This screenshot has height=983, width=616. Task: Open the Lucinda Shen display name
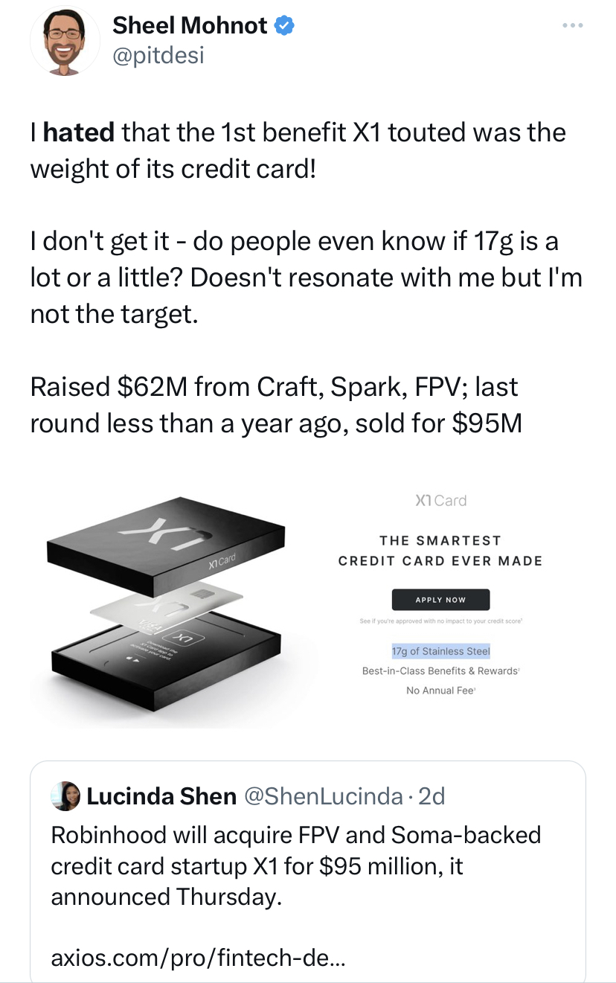click(161, 796)
